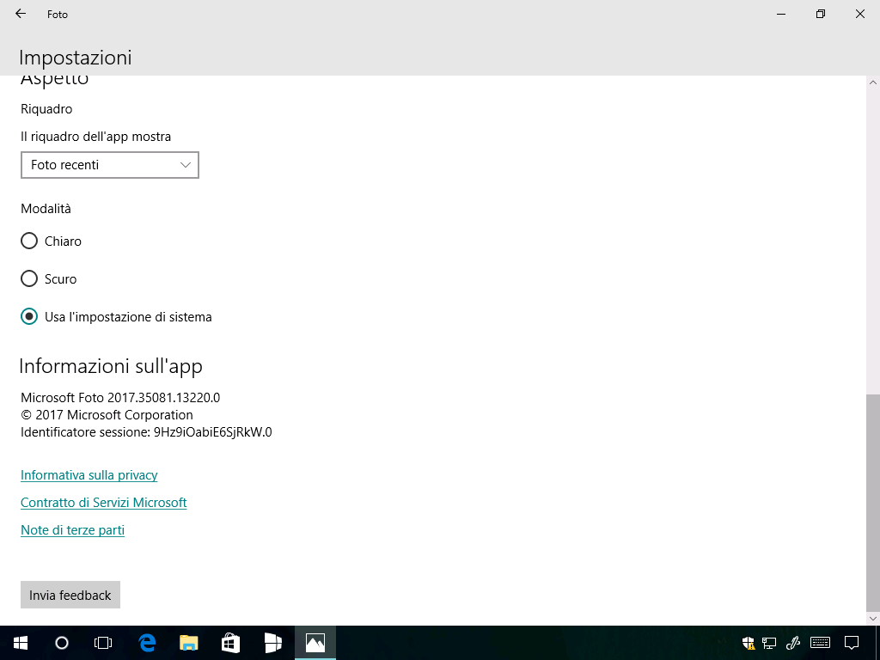Image resolution: width=880 pixels, height=660 pixels.
Task: Open the 'Note di terze parti' link
Action: [x=72, y=530]
